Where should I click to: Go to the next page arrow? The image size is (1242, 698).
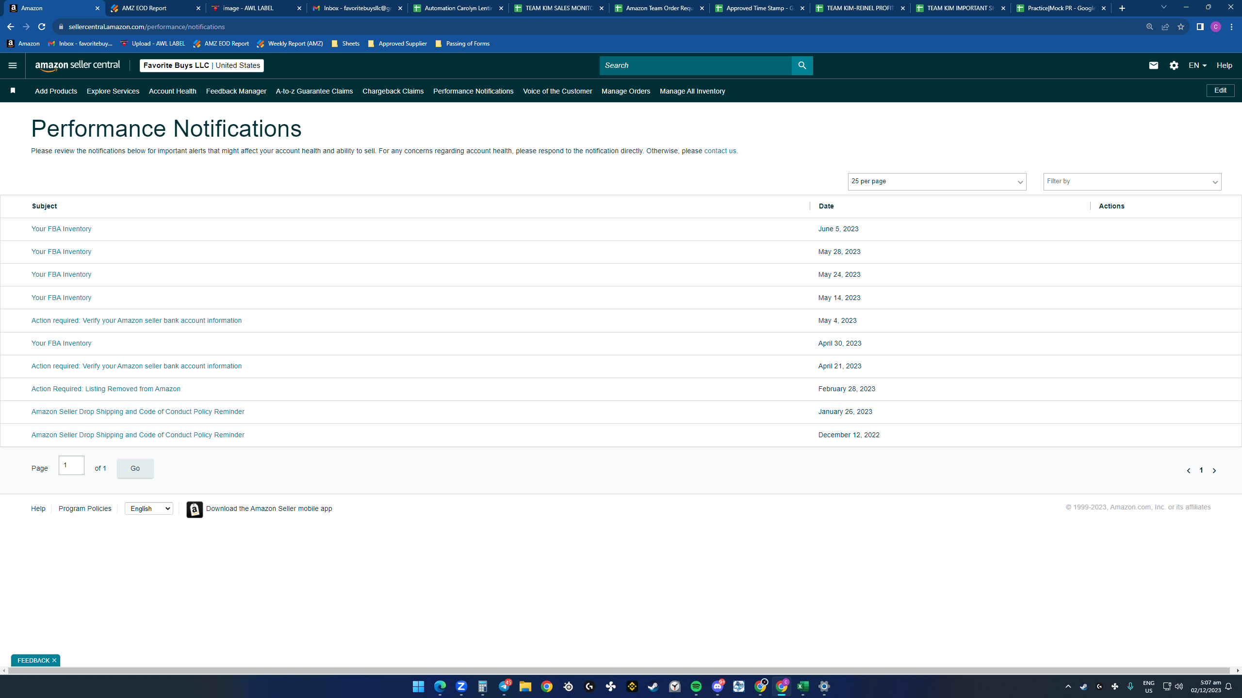coord(1214,471)
